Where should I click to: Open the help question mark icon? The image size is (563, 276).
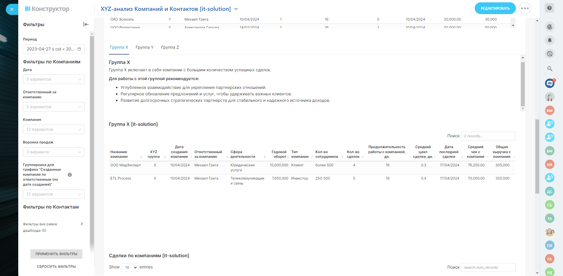click(x=549, y=8)
